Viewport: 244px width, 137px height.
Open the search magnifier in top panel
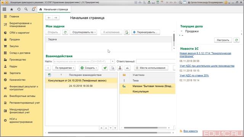pos(26,9)
